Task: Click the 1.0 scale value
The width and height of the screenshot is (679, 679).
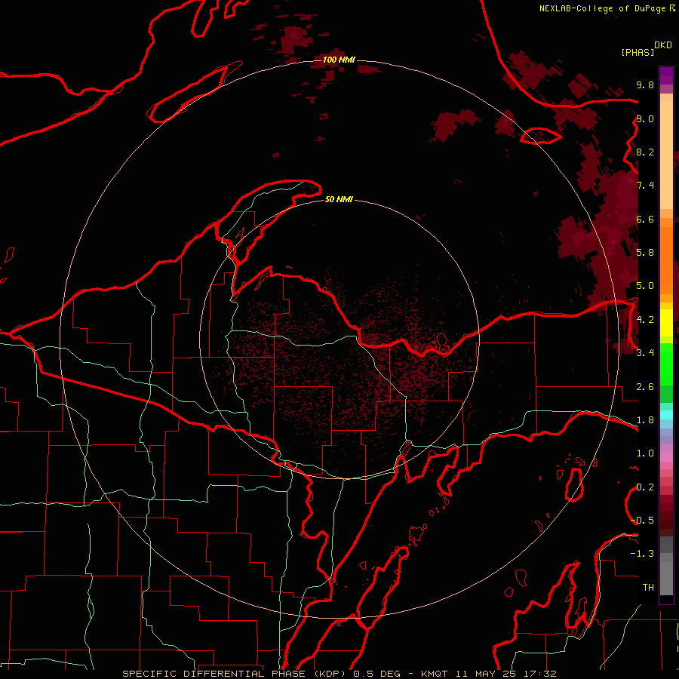Action: pos(645,453)
